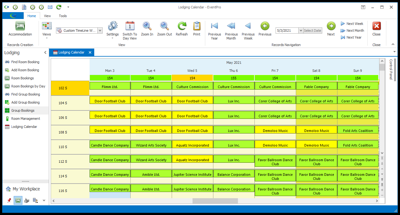Open the document tab list dropdown
This screenshot has width=400, height=215.
pyautogui.click(x=394, y=52)
